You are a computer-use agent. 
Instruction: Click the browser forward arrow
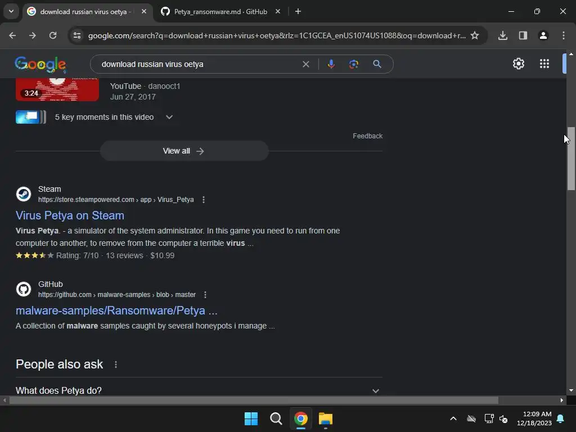[x=33, y=35]
